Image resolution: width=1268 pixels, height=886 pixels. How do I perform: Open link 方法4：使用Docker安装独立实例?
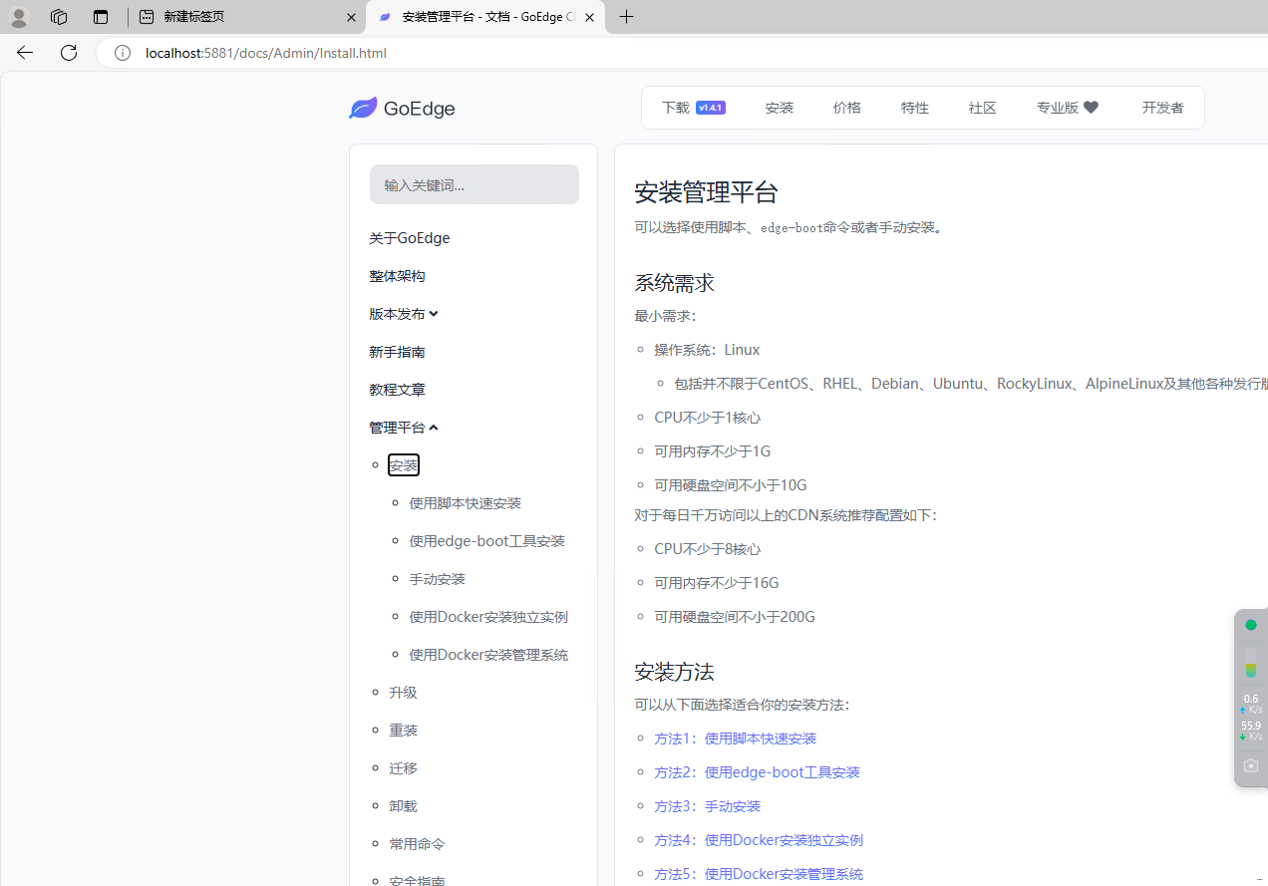pyautogui.click(x=758, y=840)
